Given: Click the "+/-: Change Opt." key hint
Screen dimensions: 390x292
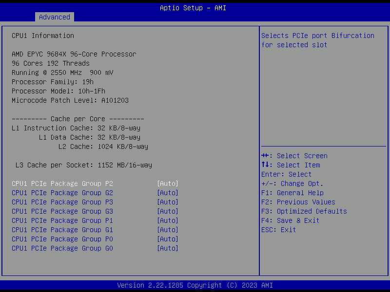Looking at the screenshot, I should pyautogui.click(x=292, y=183).
